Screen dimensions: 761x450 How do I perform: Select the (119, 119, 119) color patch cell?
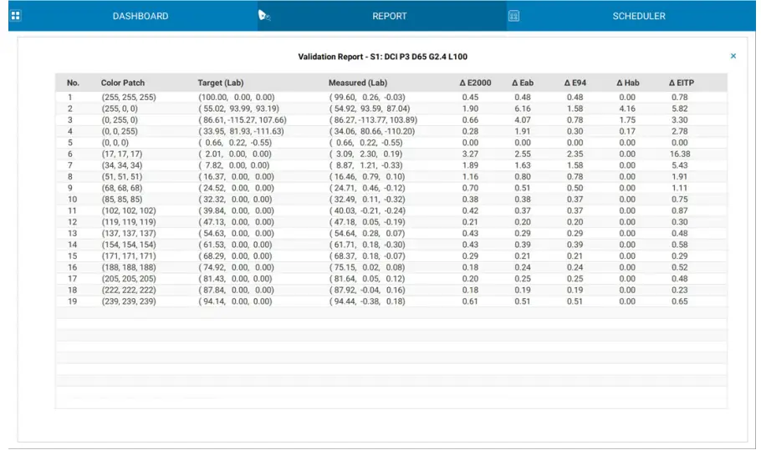coord(129,222)
